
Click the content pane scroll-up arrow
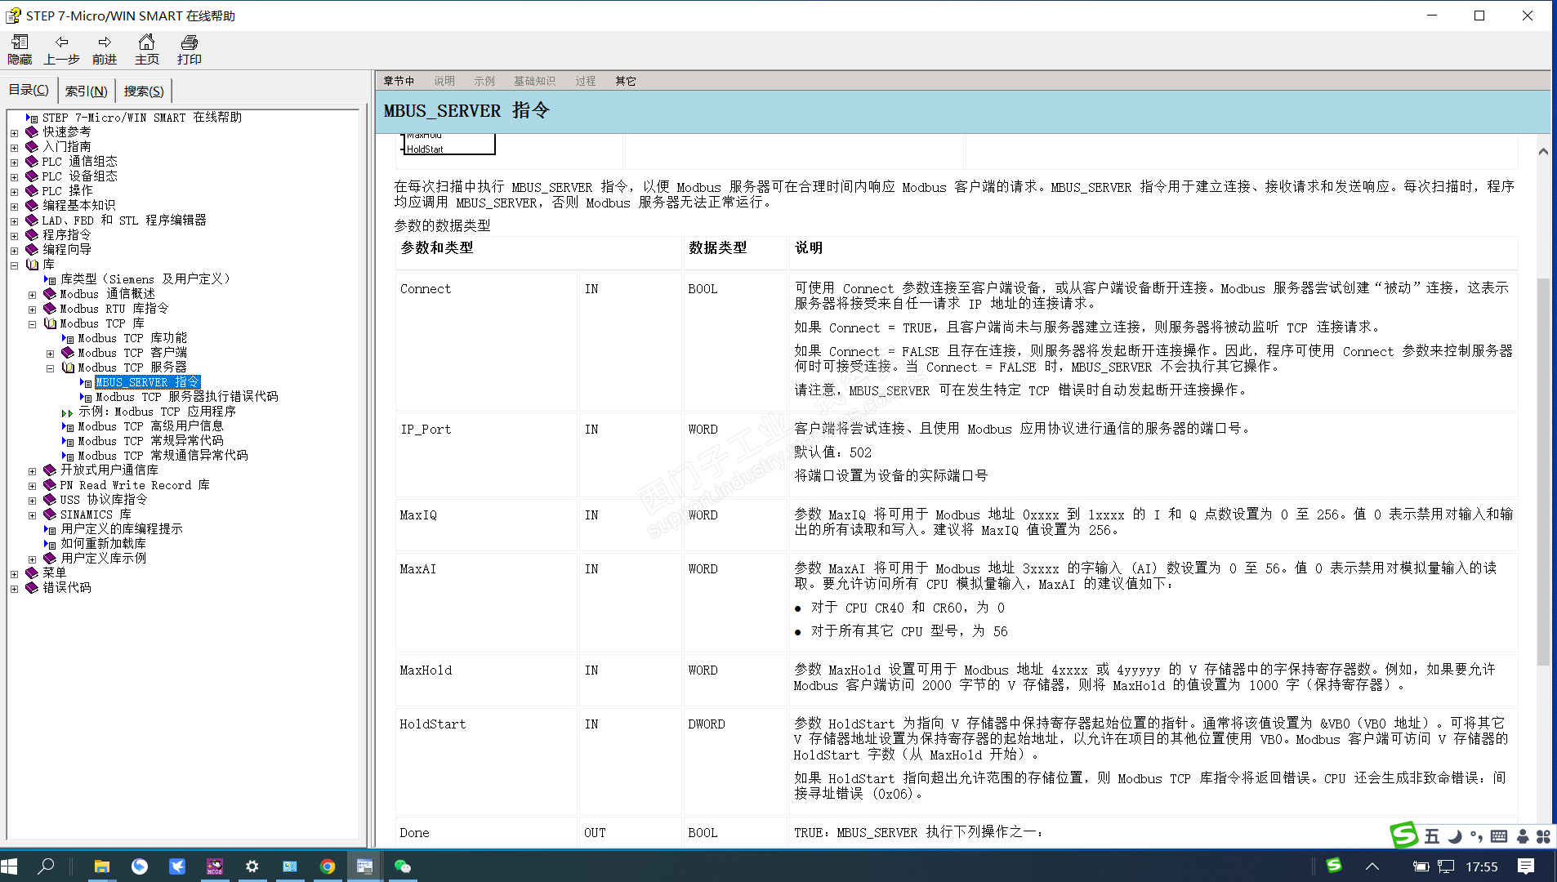click(x=1542, y=151)
